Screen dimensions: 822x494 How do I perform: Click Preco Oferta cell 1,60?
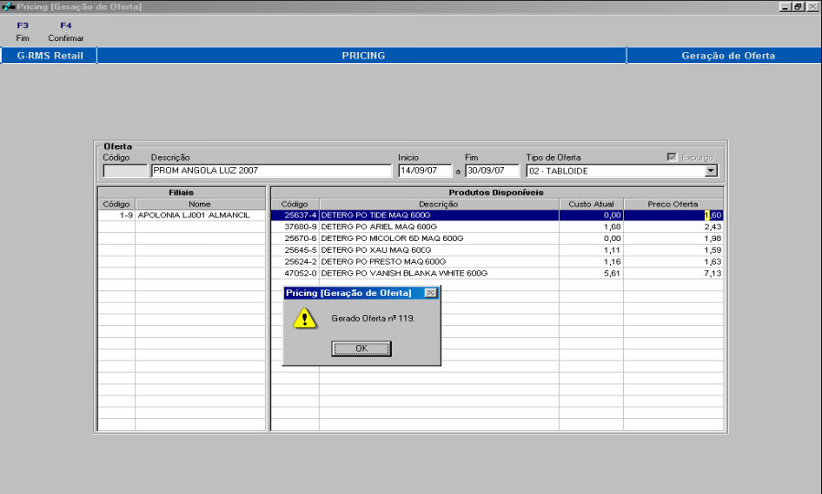point(674,215)
